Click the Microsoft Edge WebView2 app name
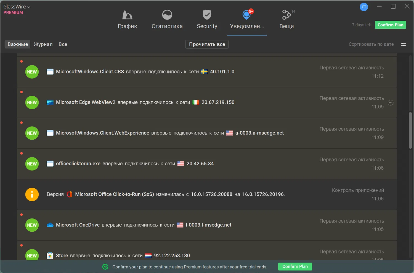The height and width of the screenshot is (273, 414). [x=86, y=102]
